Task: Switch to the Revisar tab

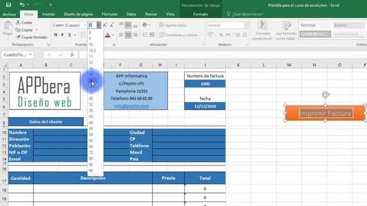Action: point(151,14)
